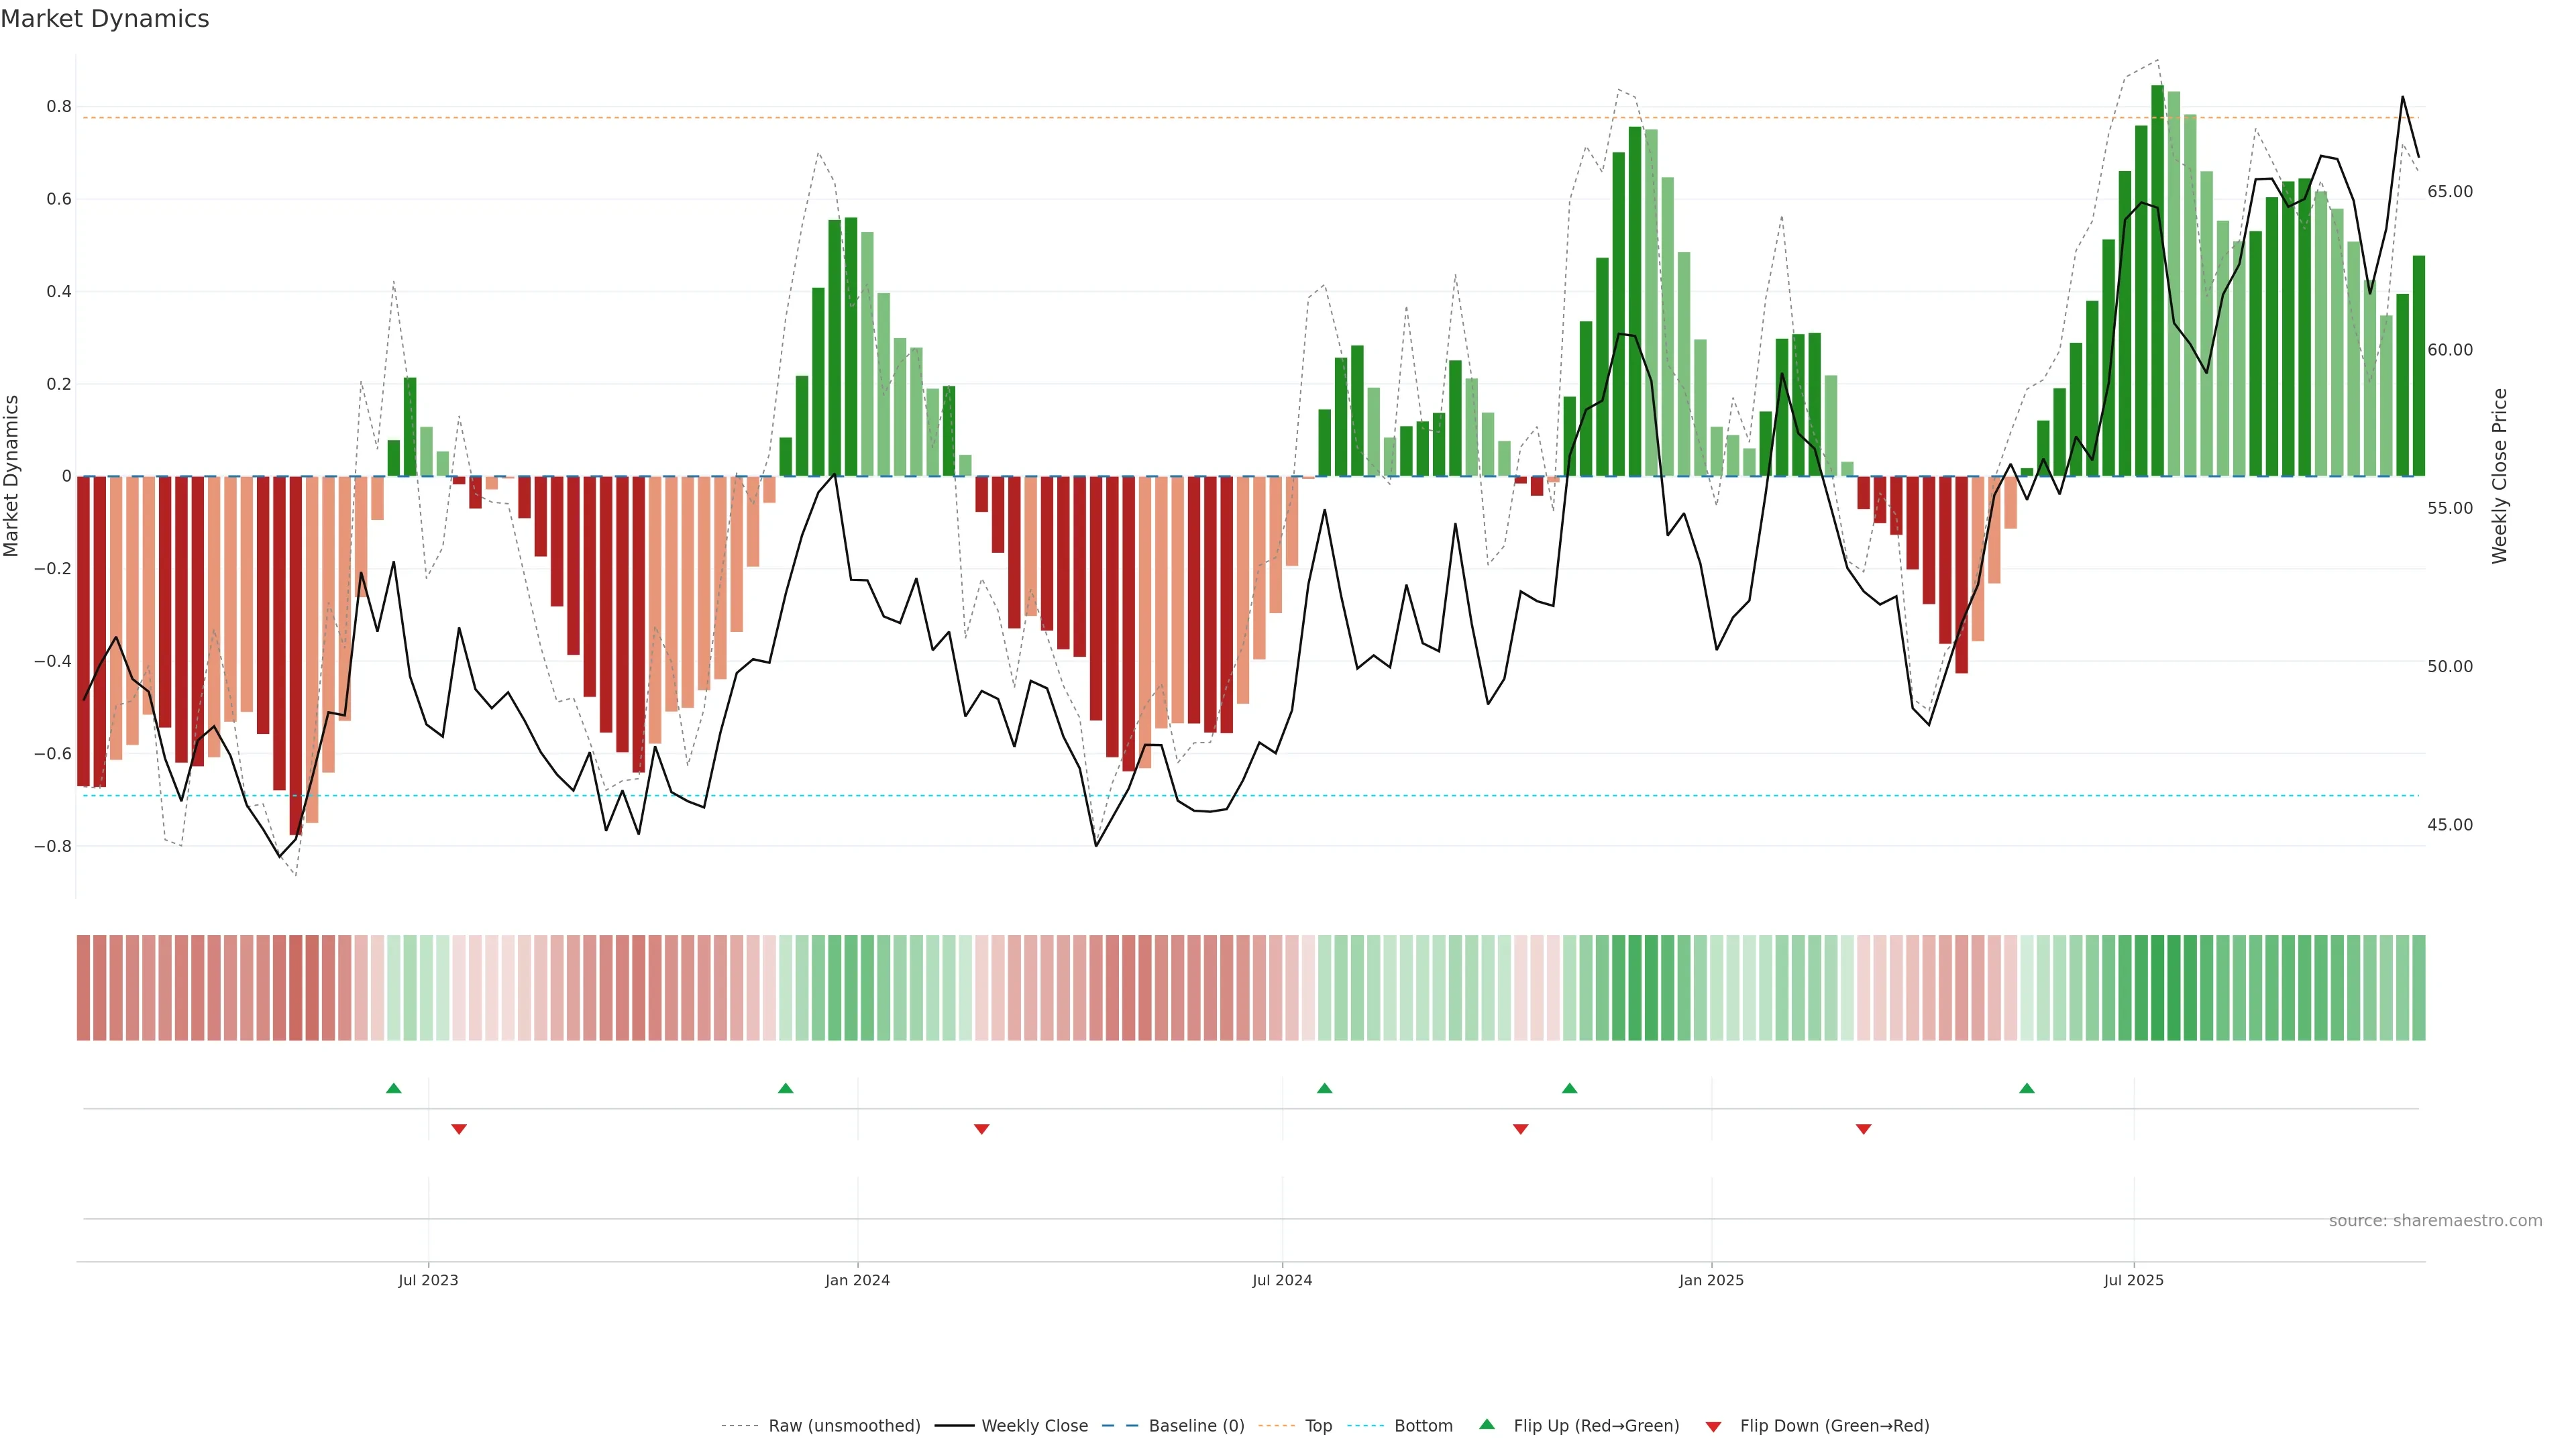The height and width of the screenshot is (1449, 2576).
Task: Click the source: sharemaestro.com text
Action: click(2435, 1221)
